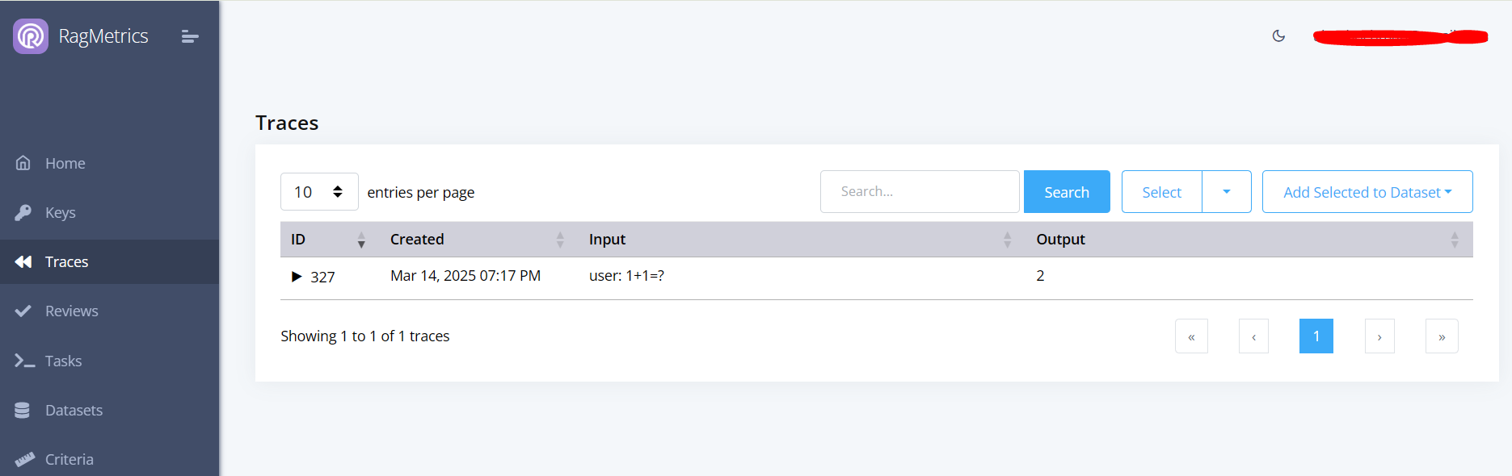The width and height of the screenshot is (1512, 476).
Task: Click the RagMetrics logo icon
Action: [31, 36]
